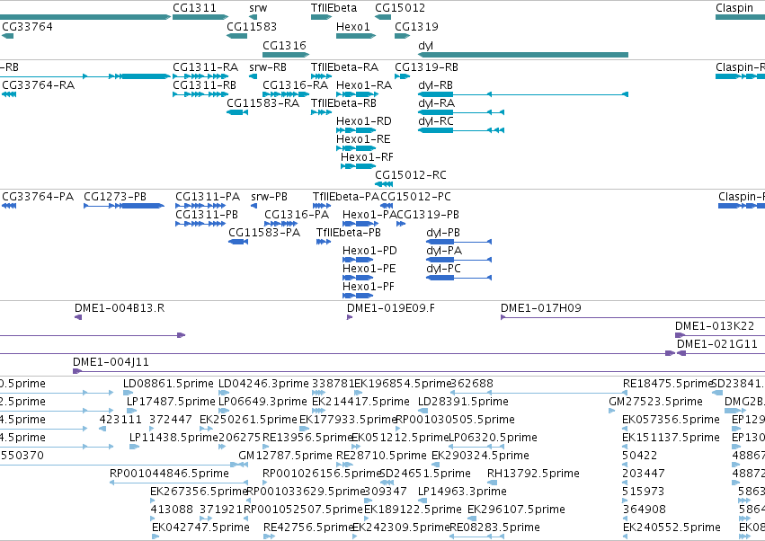
Task: Click BAC end DME1-004B13.R
Action: click(x=120, y=308)
